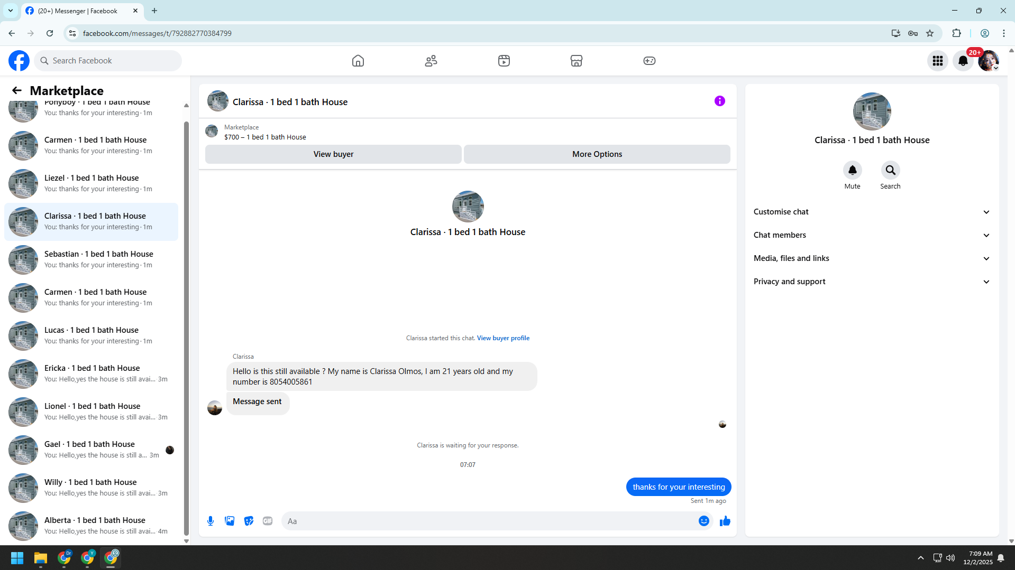Click Clarissa's house thumbnail in the right panel
This screenshot has width=1015, height=570.
(872, 111)
